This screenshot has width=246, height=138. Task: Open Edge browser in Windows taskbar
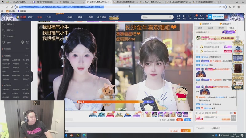coord(84,135)
